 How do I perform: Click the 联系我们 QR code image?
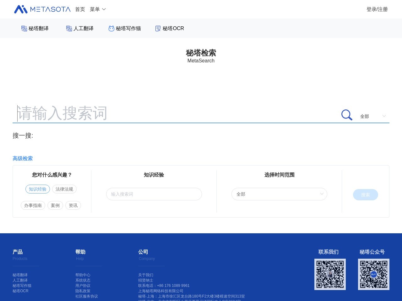330,274
